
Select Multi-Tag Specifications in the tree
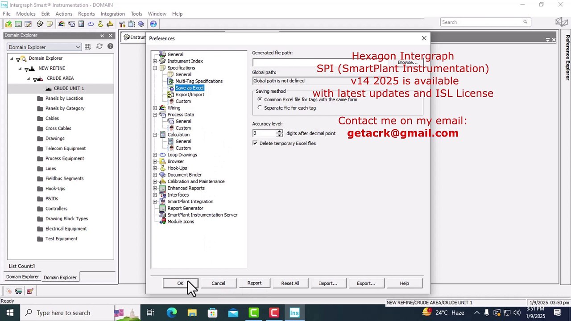(x=199, y=81)
